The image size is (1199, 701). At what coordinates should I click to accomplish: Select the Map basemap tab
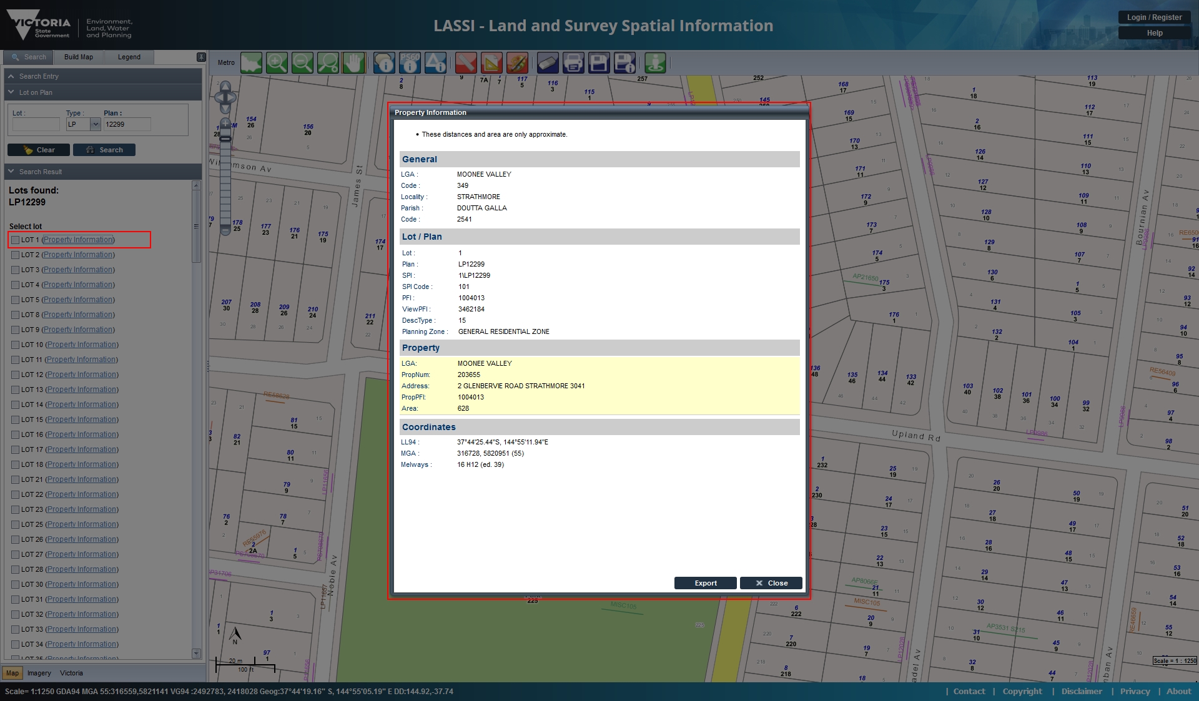12,673
